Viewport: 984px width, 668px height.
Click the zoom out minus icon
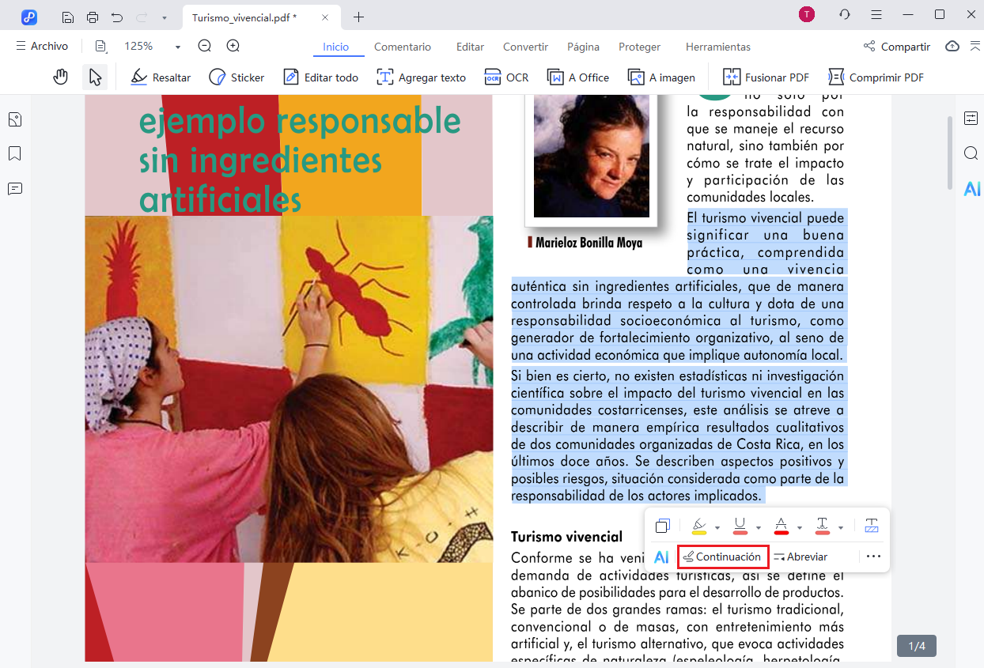[x=205, y=46]
